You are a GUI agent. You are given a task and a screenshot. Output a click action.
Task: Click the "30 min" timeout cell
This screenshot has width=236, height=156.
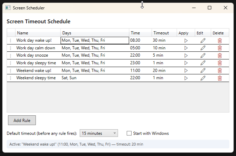coord(164,40)
